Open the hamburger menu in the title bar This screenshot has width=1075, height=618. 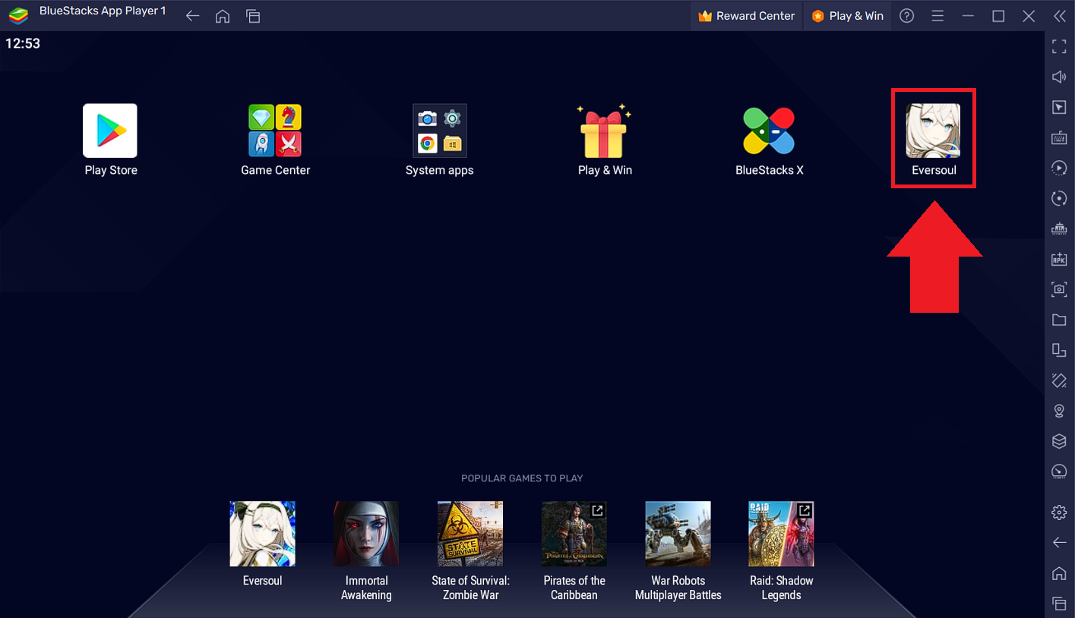pyautogui.click(x=937, y=16)
